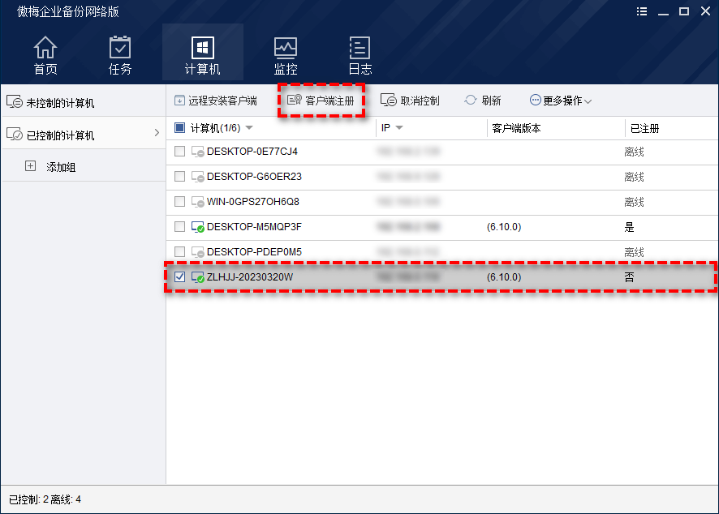Select 已控制的计算机 in the sidebar

60,135
